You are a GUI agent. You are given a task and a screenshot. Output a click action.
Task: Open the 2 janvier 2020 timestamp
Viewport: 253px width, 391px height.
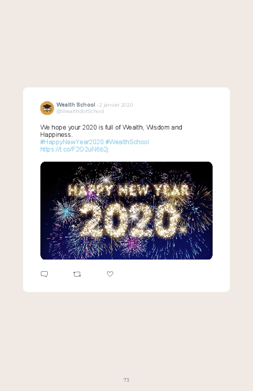tap(116, 105)
